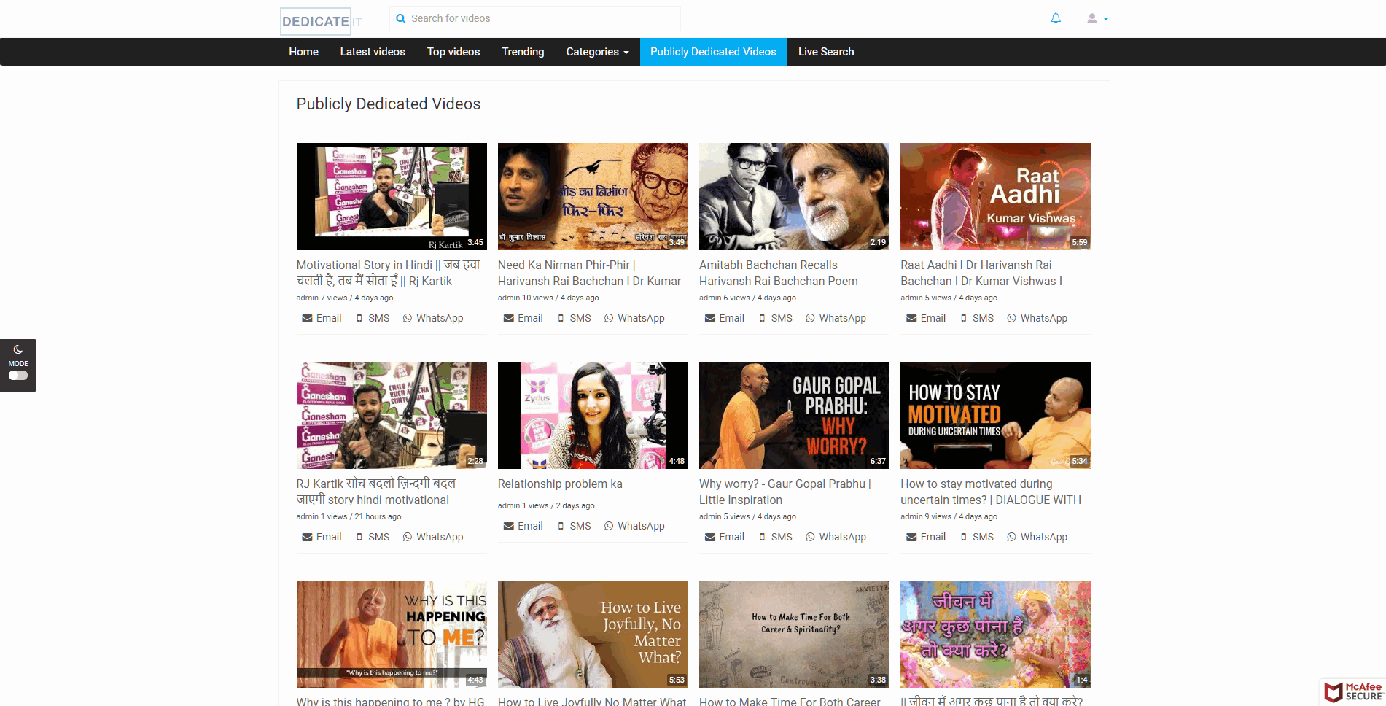Open the RJ Kartik 2:28 video thumbnail
The image size is (1386, 706).
click(x=392, y=415)
